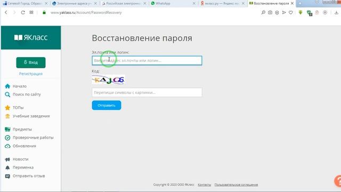Open the Отправить отзыв sidebar link
Viewport: 341px width, 192px height.
29,176
